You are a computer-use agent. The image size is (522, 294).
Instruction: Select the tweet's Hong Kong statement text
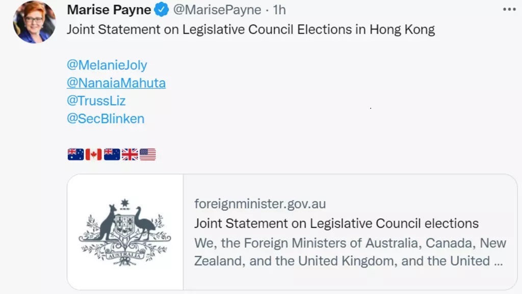point(251,30)
